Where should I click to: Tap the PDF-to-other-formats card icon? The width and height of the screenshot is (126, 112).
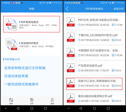click(11, 25)
